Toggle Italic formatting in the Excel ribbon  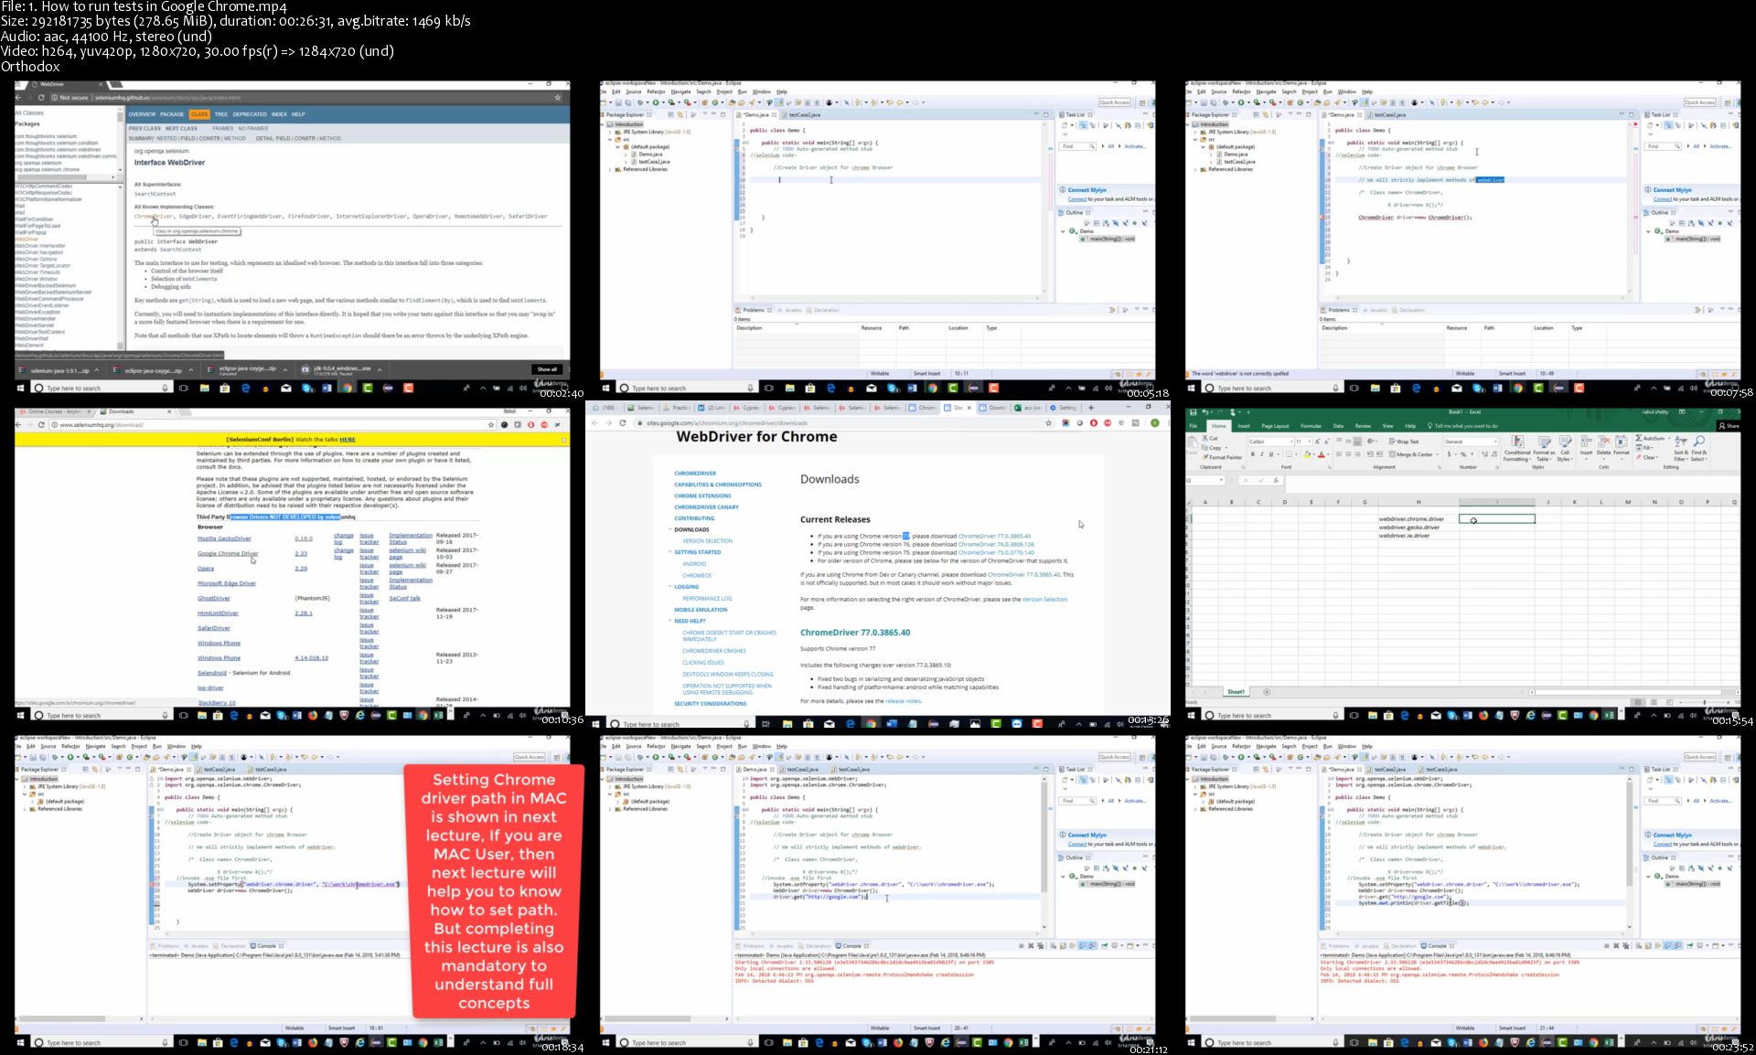[x=1262, y=454]
